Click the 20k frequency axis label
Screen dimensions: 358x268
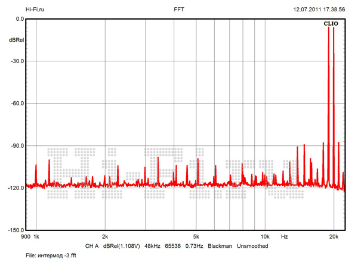(334, 237)
